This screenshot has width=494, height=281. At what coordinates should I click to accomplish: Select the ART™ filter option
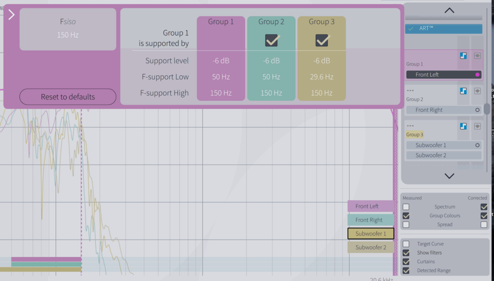443,29
